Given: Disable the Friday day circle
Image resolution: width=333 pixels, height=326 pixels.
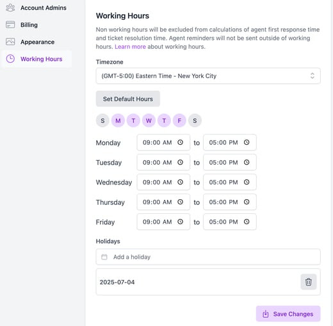Looking at the screenshot, I should click(x=179, y=120).
